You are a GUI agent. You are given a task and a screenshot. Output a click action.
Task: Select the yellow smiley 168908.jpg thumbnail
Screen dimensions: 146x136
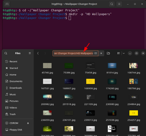click(x=90, y=81)
